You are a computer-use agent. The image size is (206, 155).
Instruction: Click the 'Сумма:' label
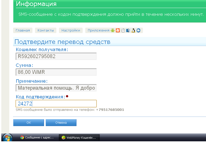coord(24,65)
